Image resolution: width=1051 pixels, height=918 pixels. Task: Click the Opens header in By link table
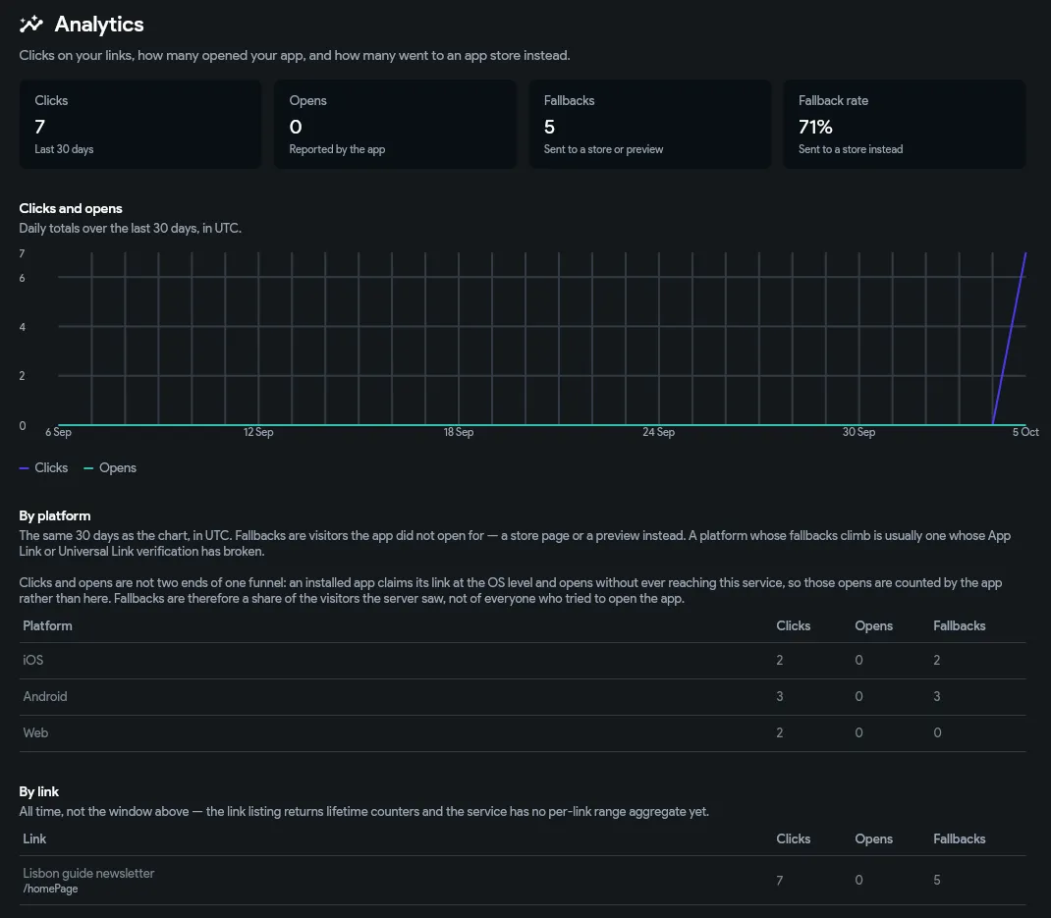tap(873, 838)
